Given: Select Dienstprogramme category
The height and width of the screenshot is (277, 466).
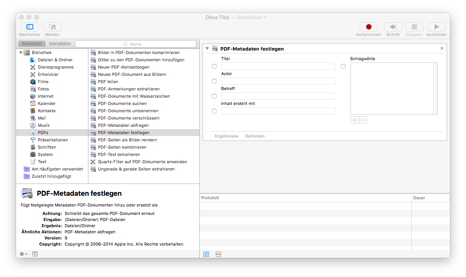Looking at the screenshot, I should [55, 67].
